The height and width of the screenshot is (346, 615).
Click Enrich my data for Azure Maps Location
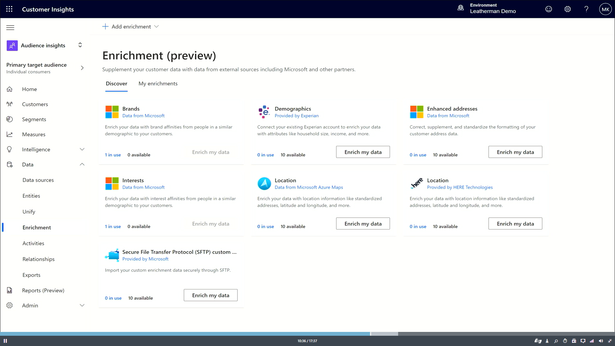pyautogui.click(x=363, y=224)
